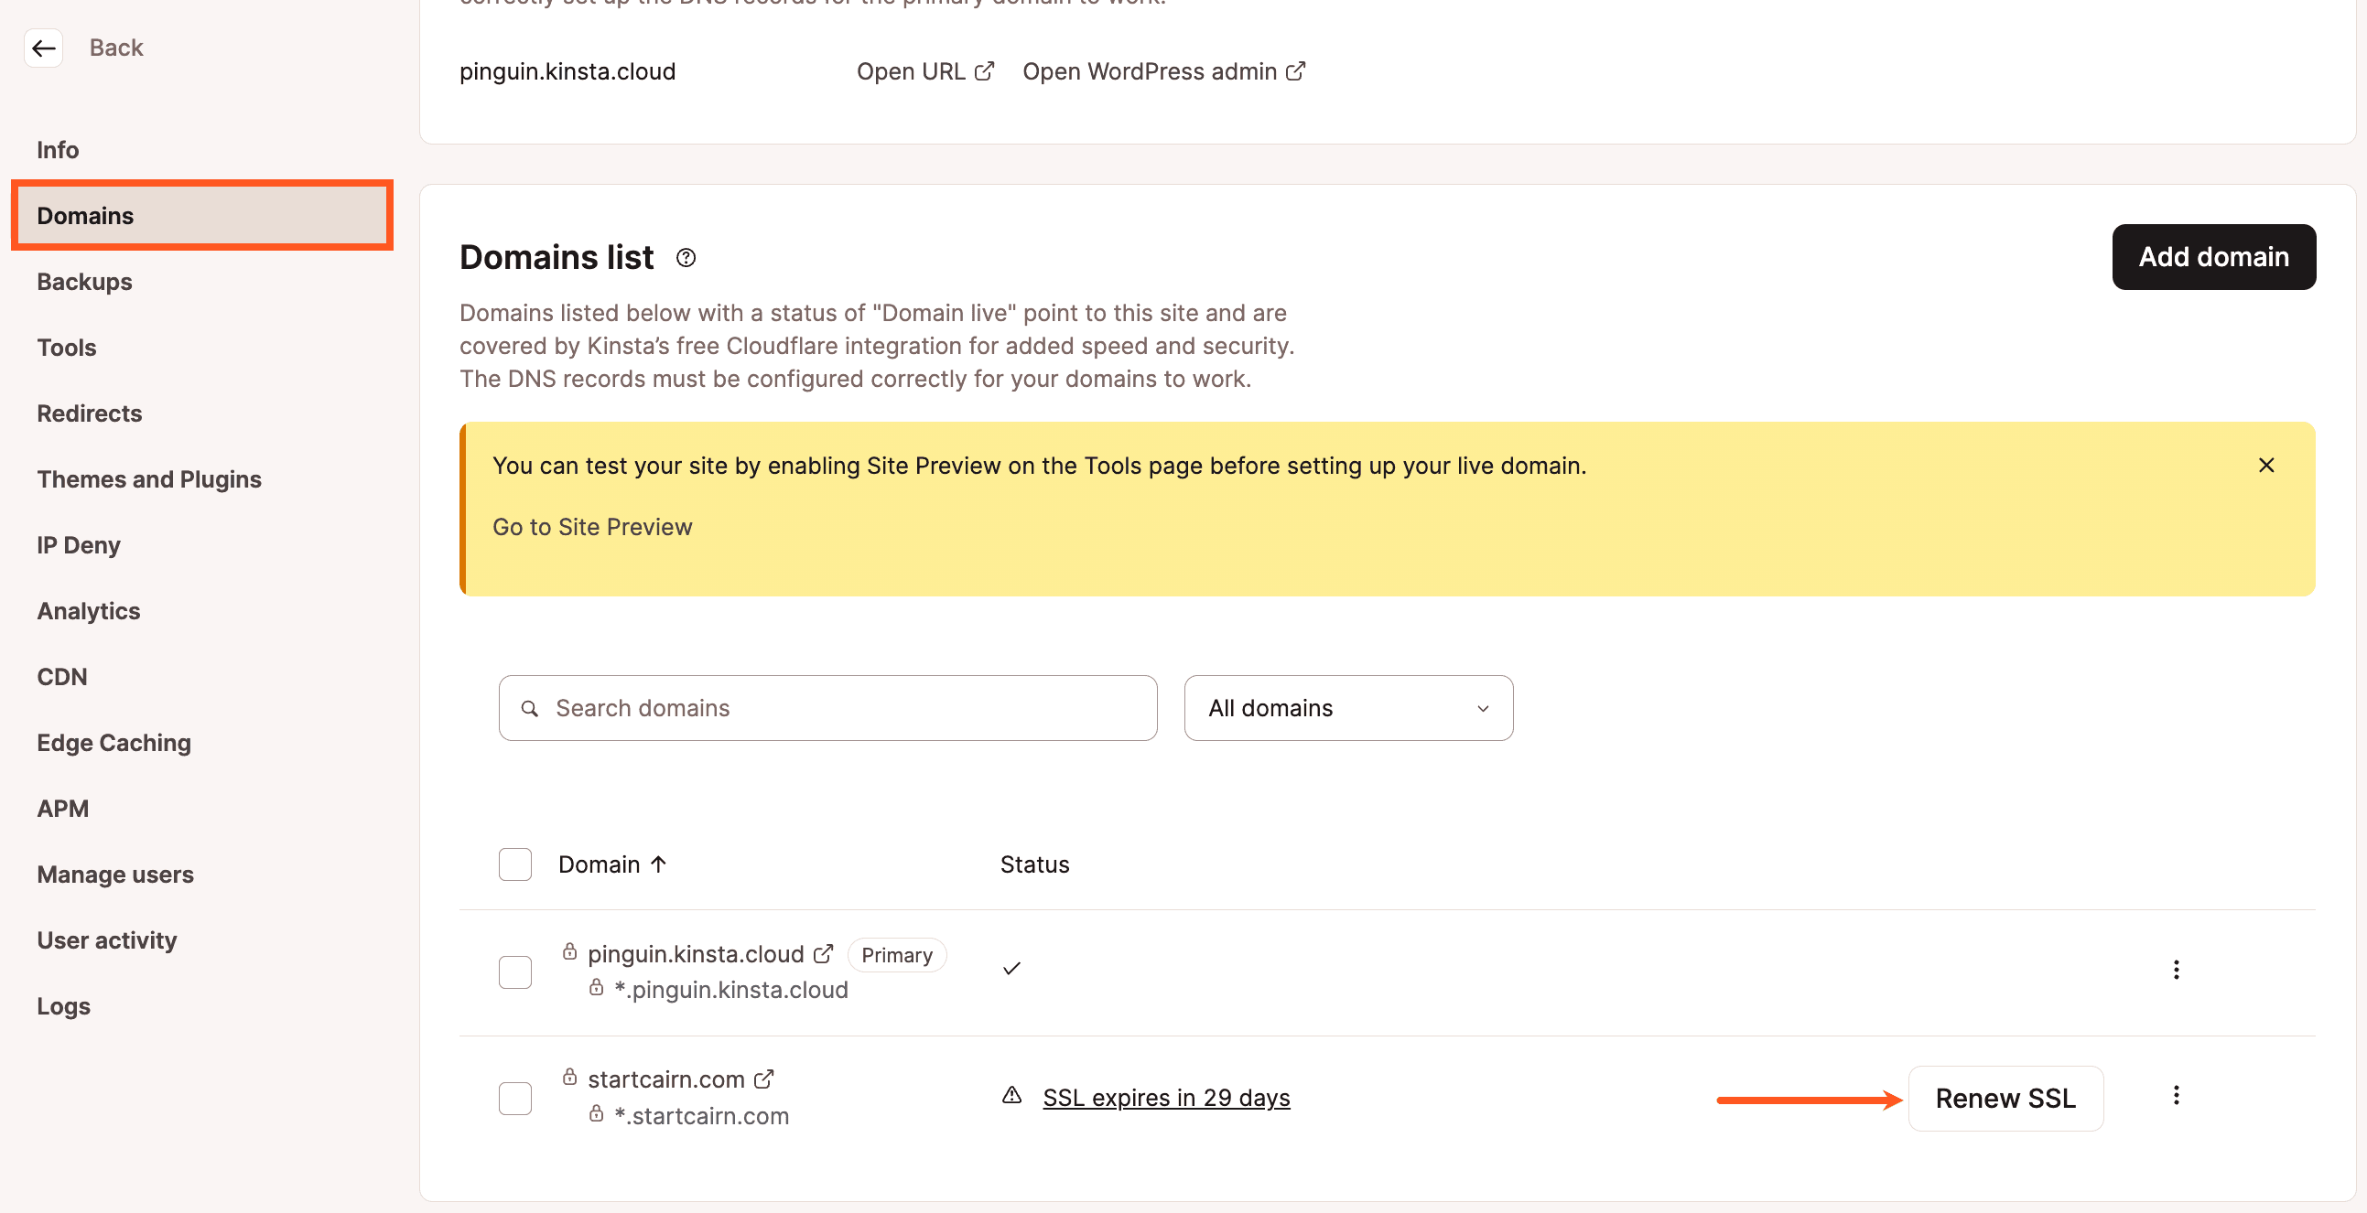Sort by Domain column arrow

click(658, 864)
